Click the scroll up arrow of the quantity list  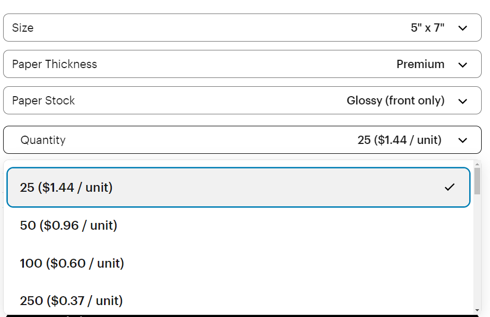tap(478, 164)
